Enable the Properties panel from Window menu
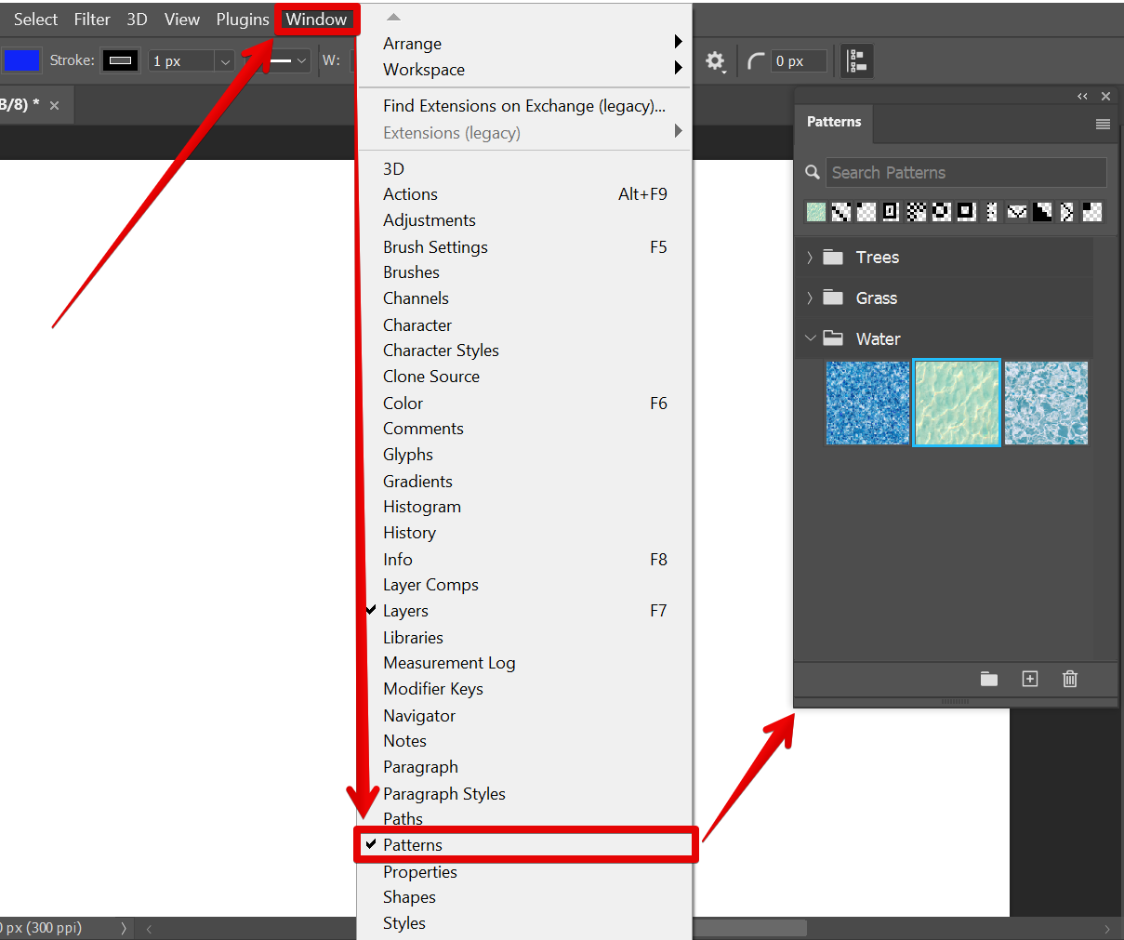Viewport: 1124px width, 940px height. pyautogui.click(x=420, y=872)
